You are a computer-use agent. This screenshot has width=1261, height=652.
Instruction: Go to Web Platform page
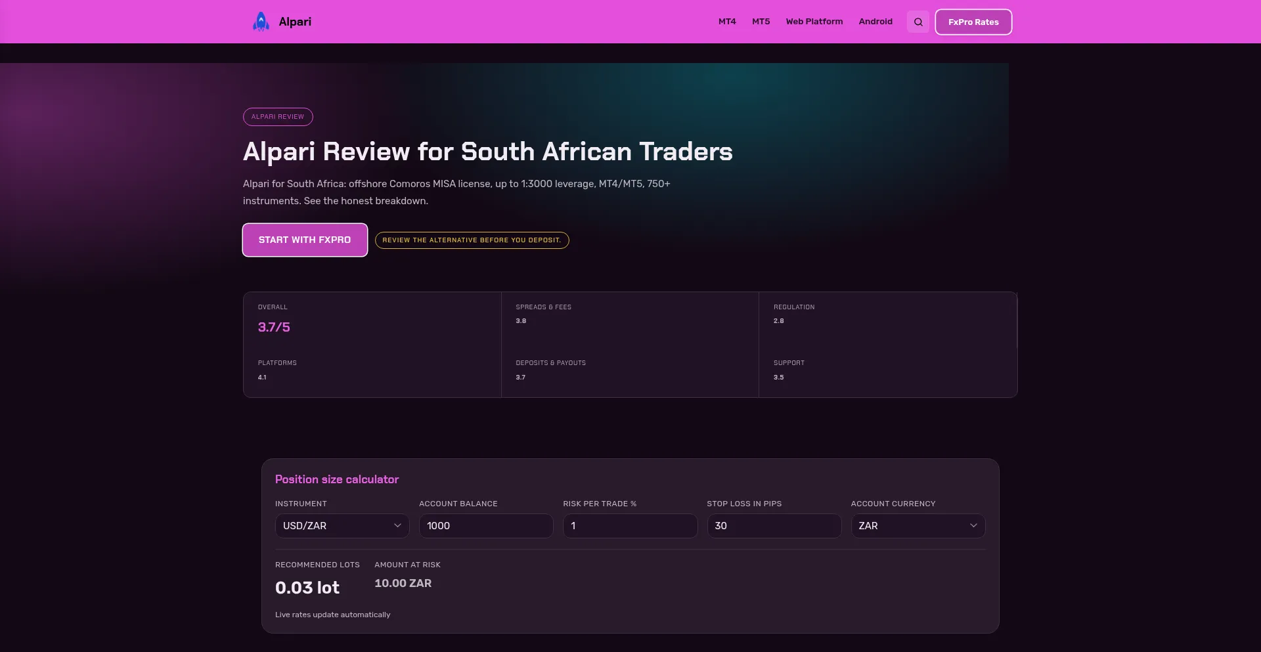[x=814, y=22]
